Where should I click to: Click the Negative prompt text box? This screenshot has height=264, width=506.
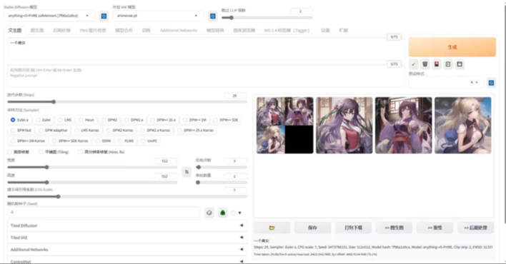coord(206,76)
